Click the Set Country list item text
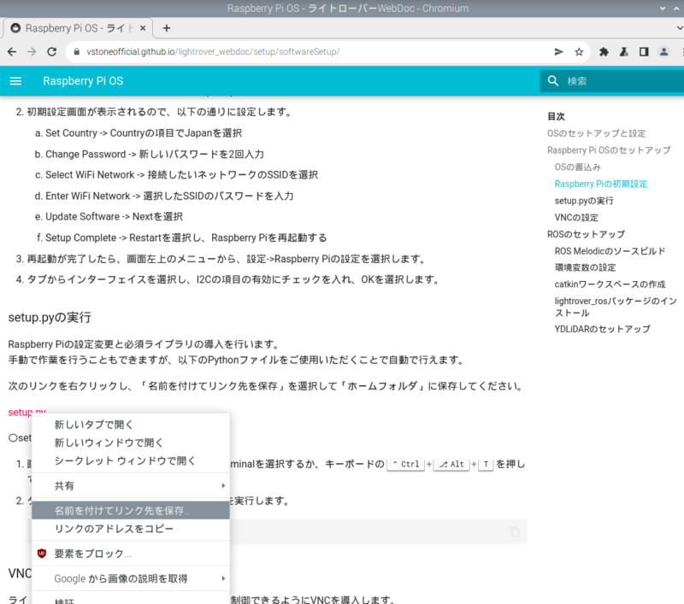The width and height of the screenshot is (684, 604). click(x=144, y=133)
